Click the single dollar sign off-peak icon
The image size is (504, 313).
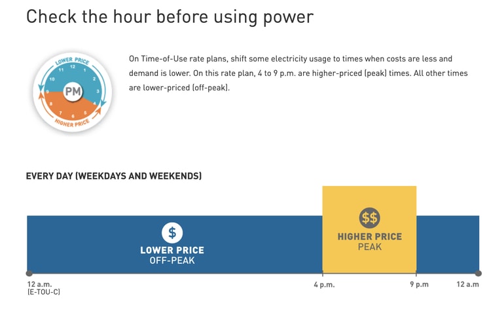click(172, 232)
